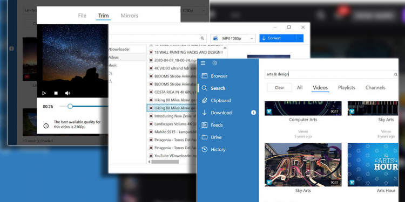
Task: Open the Sky Arts thumbnail showing 00:22
Action: (x=303, y=165)
